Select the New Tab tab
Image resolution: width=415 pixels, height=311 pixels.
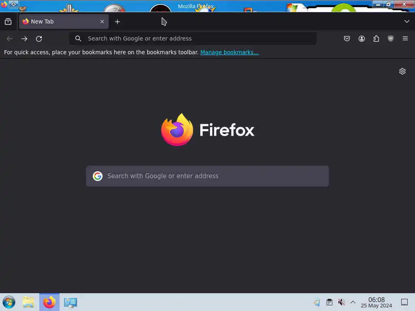pyautogui.click(x=64, y=21)
